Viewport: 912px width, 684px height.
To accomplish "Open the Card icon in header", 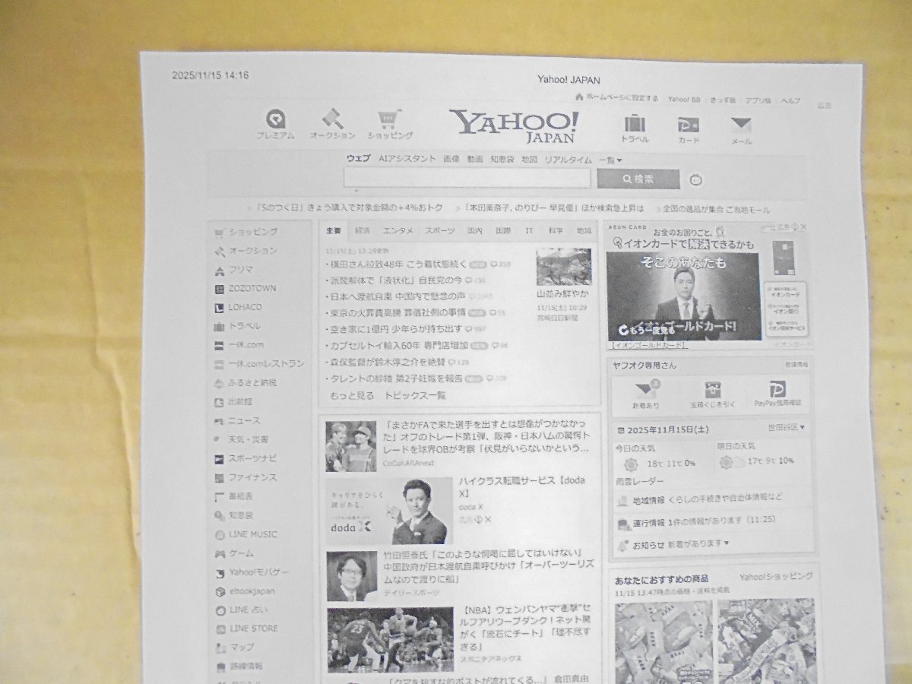I will [x=689, y=124].
